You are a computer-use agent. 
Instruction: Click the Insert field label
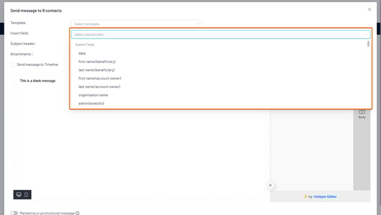pos(19,33)
